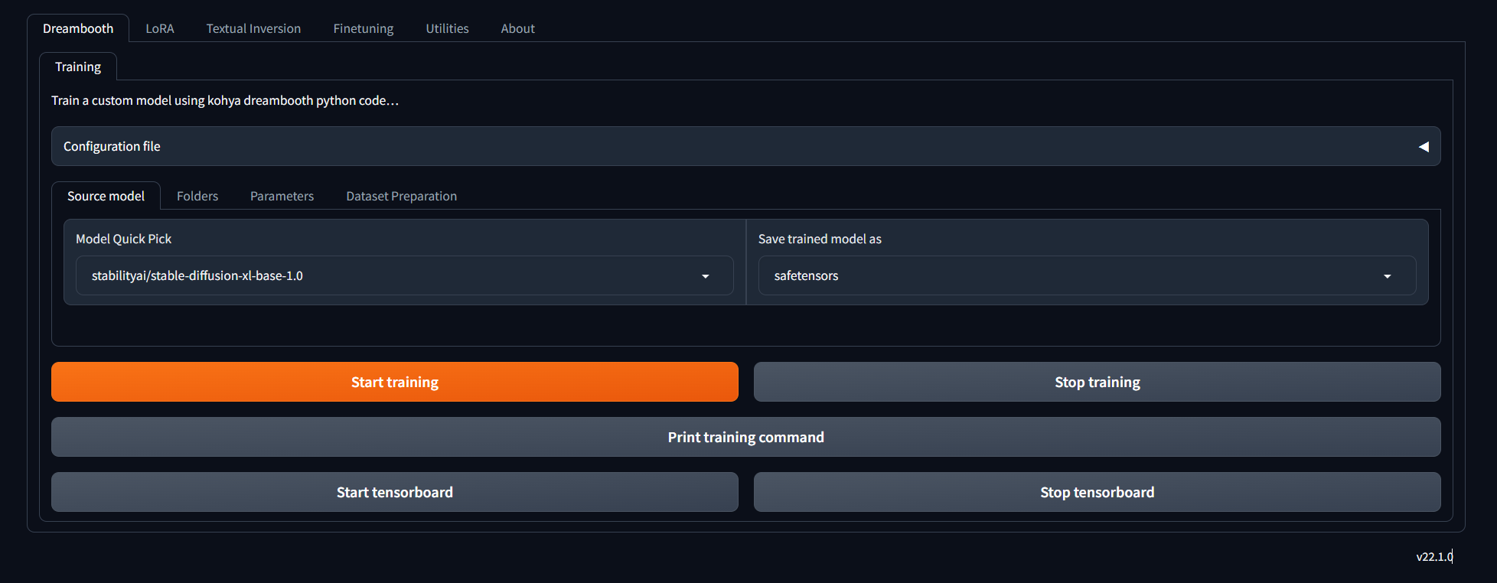Open the Save trained model as dropdown
This screenshot has width=1497, height=583.
click(x=1387, y=276)
